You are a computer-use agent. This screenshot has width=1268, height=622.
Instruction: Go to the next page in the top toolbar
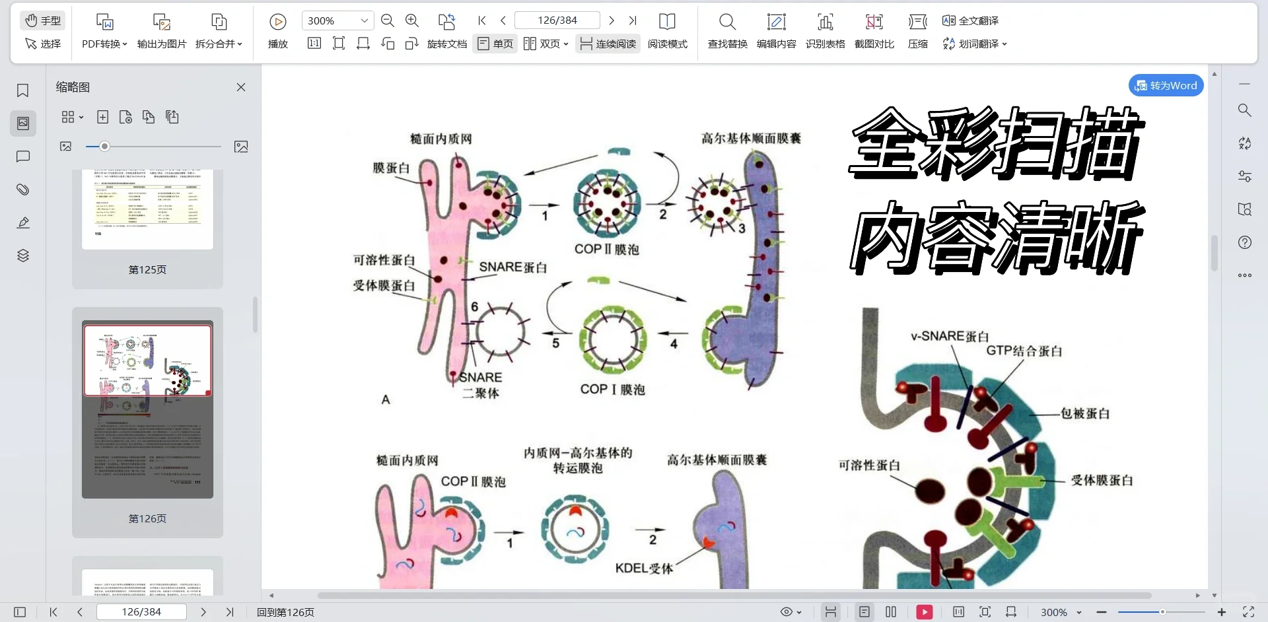[612, 20]
